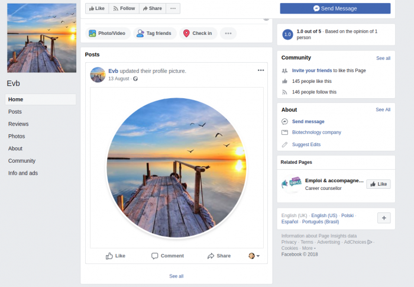Like the page using top Like button
This screenshot has height=287, width=414.
click(x=96, y=8)
